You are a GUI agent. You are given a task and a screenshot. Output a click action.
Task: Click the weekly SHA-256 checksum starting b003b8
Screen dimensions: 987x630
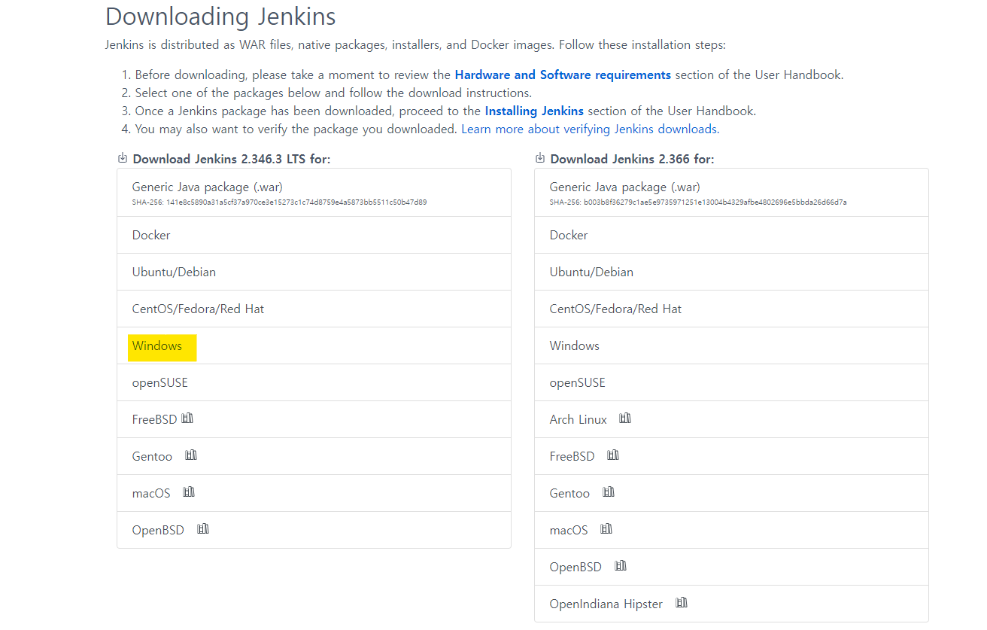click(x=698, y=202)
